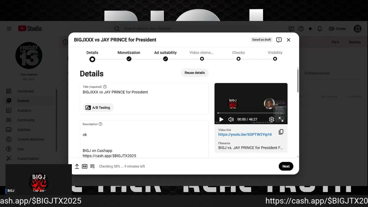
Task: Open the notifications bell
Action: 319,28
